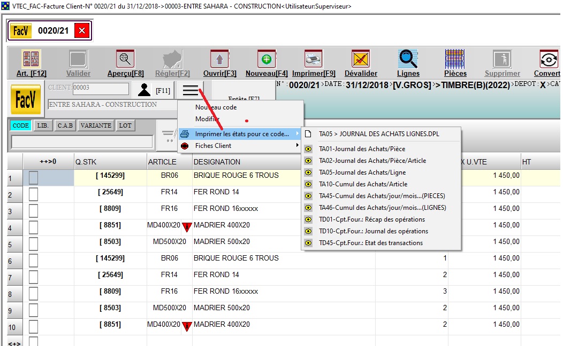Switch search mode to LIB.
Image resolution: width=563 pixels, height=346 pixels.
(43, 125)
